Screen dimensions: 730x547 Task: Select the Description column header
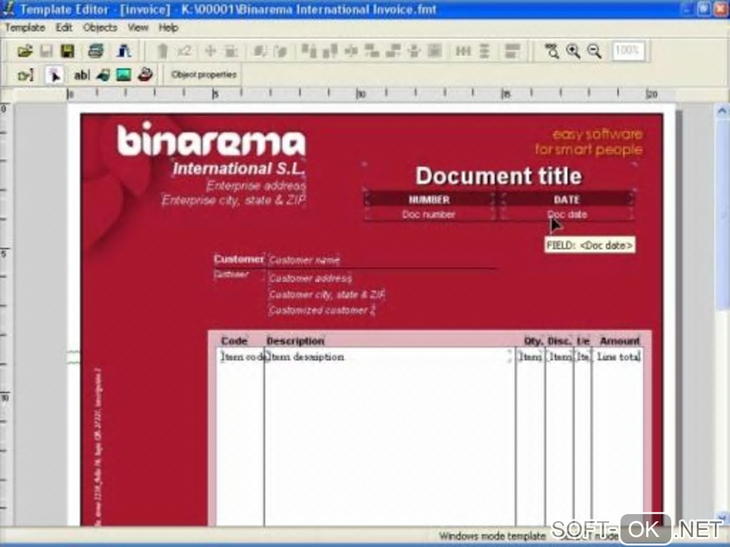295,341
